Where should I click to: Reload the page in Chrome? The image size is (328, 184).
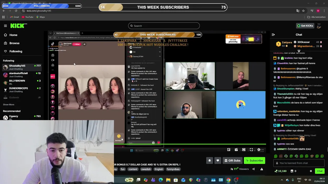click(16, 11)
